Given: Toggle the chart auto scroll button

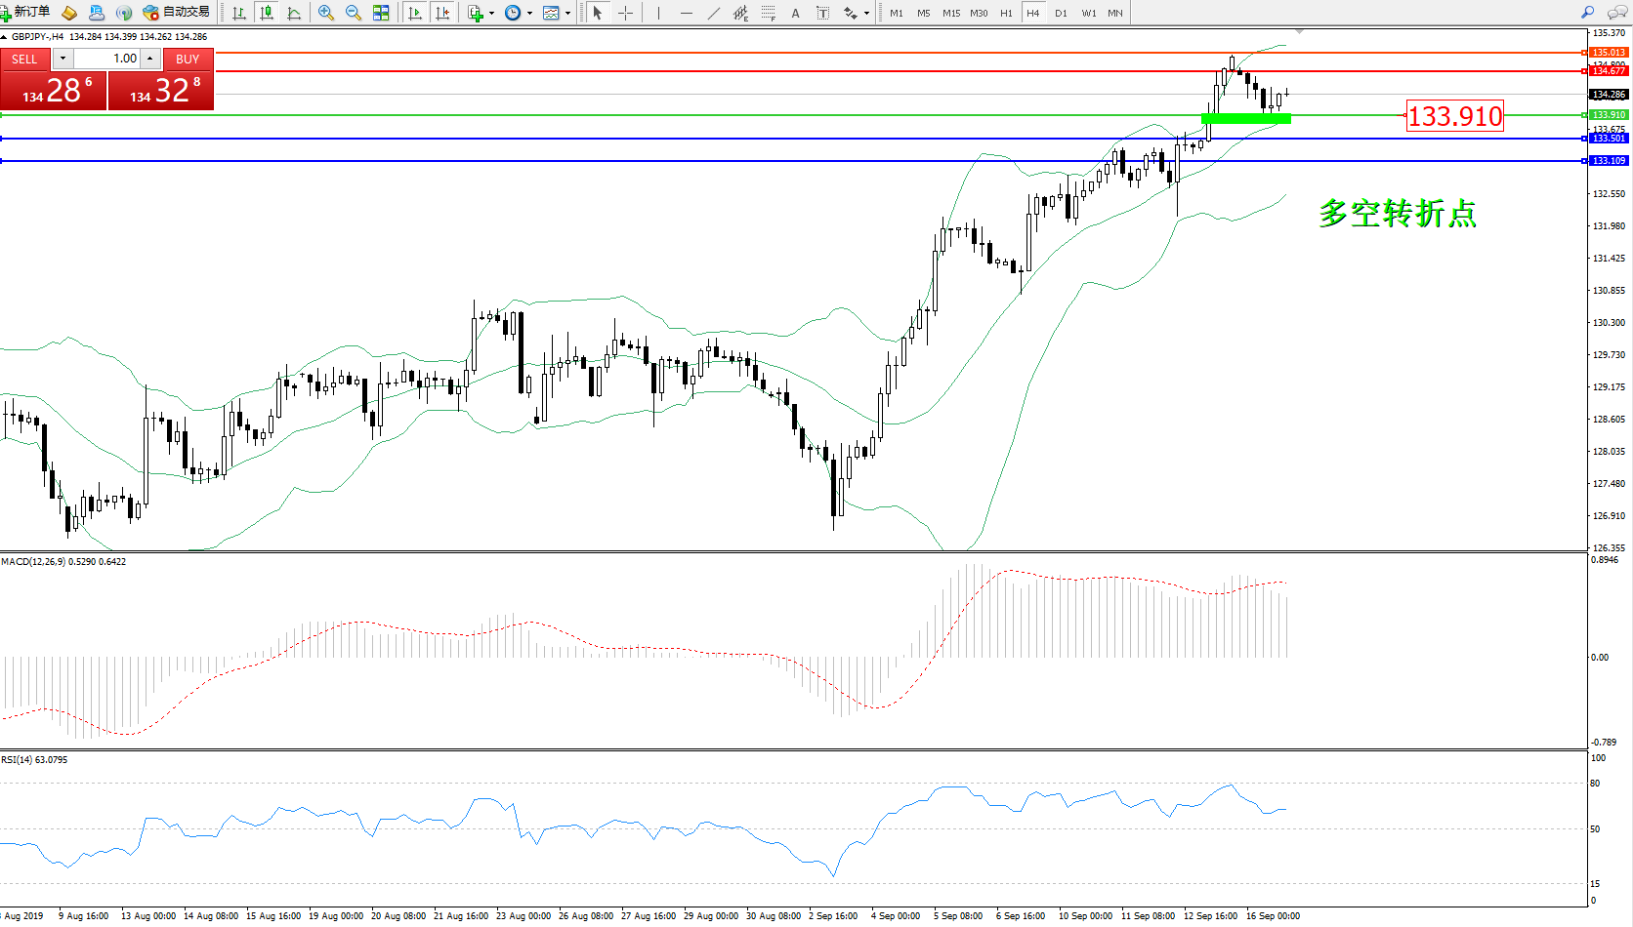Looking at the screenshot, I should (415, 13).
